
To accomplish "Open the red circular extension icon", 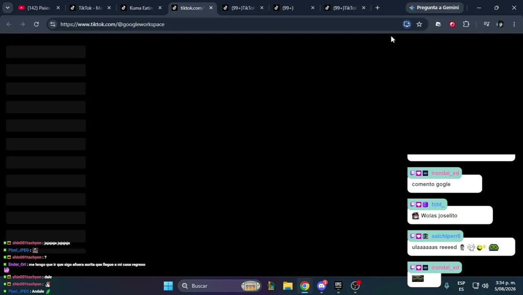I will [452, 24].
